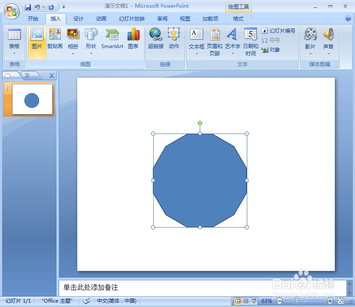
Task: Zoom out with the minus button
Action: point(279,301)
